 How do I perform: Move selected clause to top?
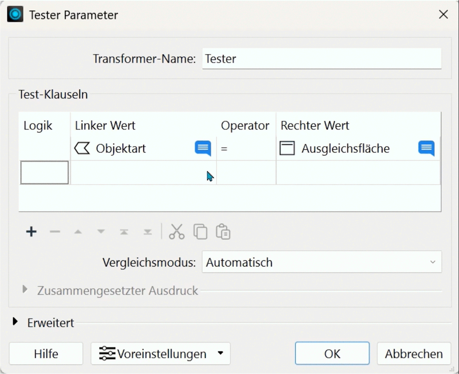click(x=124, y=232)
